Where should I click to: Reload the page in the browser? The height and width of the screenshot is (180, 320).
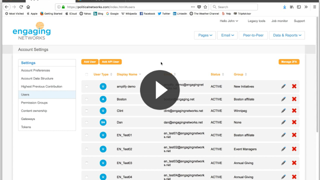click(21, 7)
